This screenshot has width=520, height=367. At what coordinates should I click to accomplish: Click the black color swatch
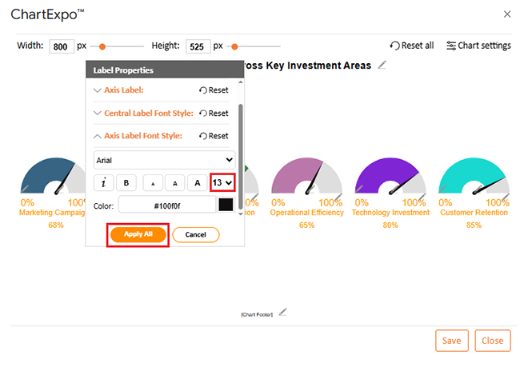click(x=226, y=205)
